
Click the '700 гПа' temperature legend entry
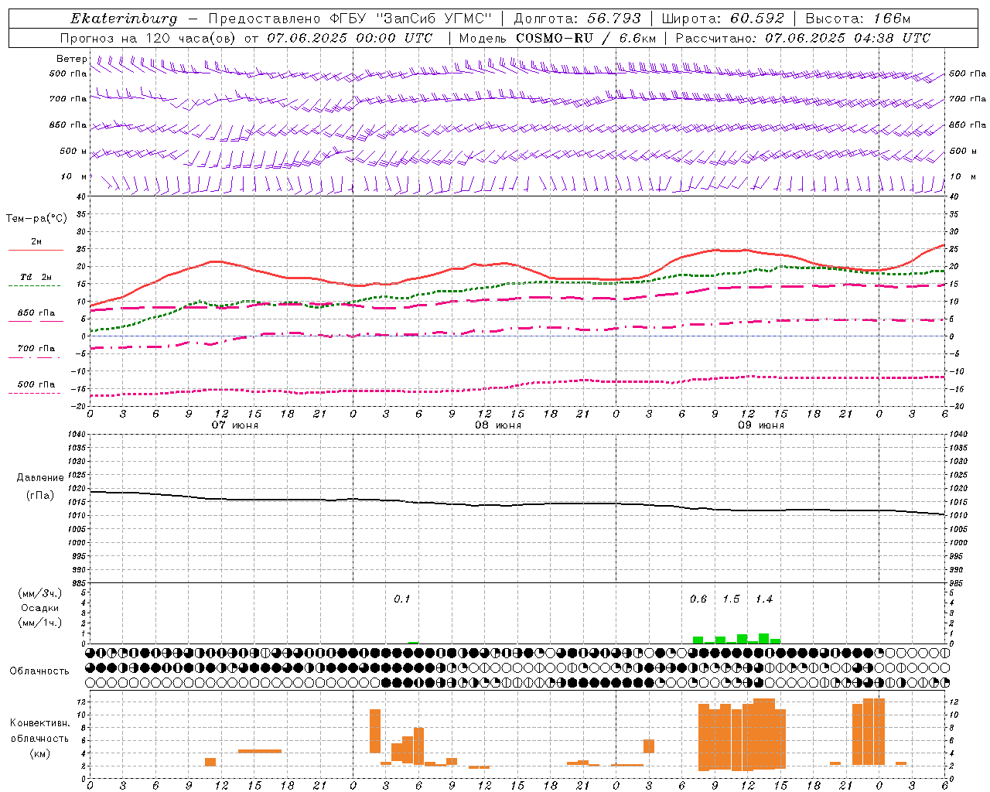[x=36, y=349]
